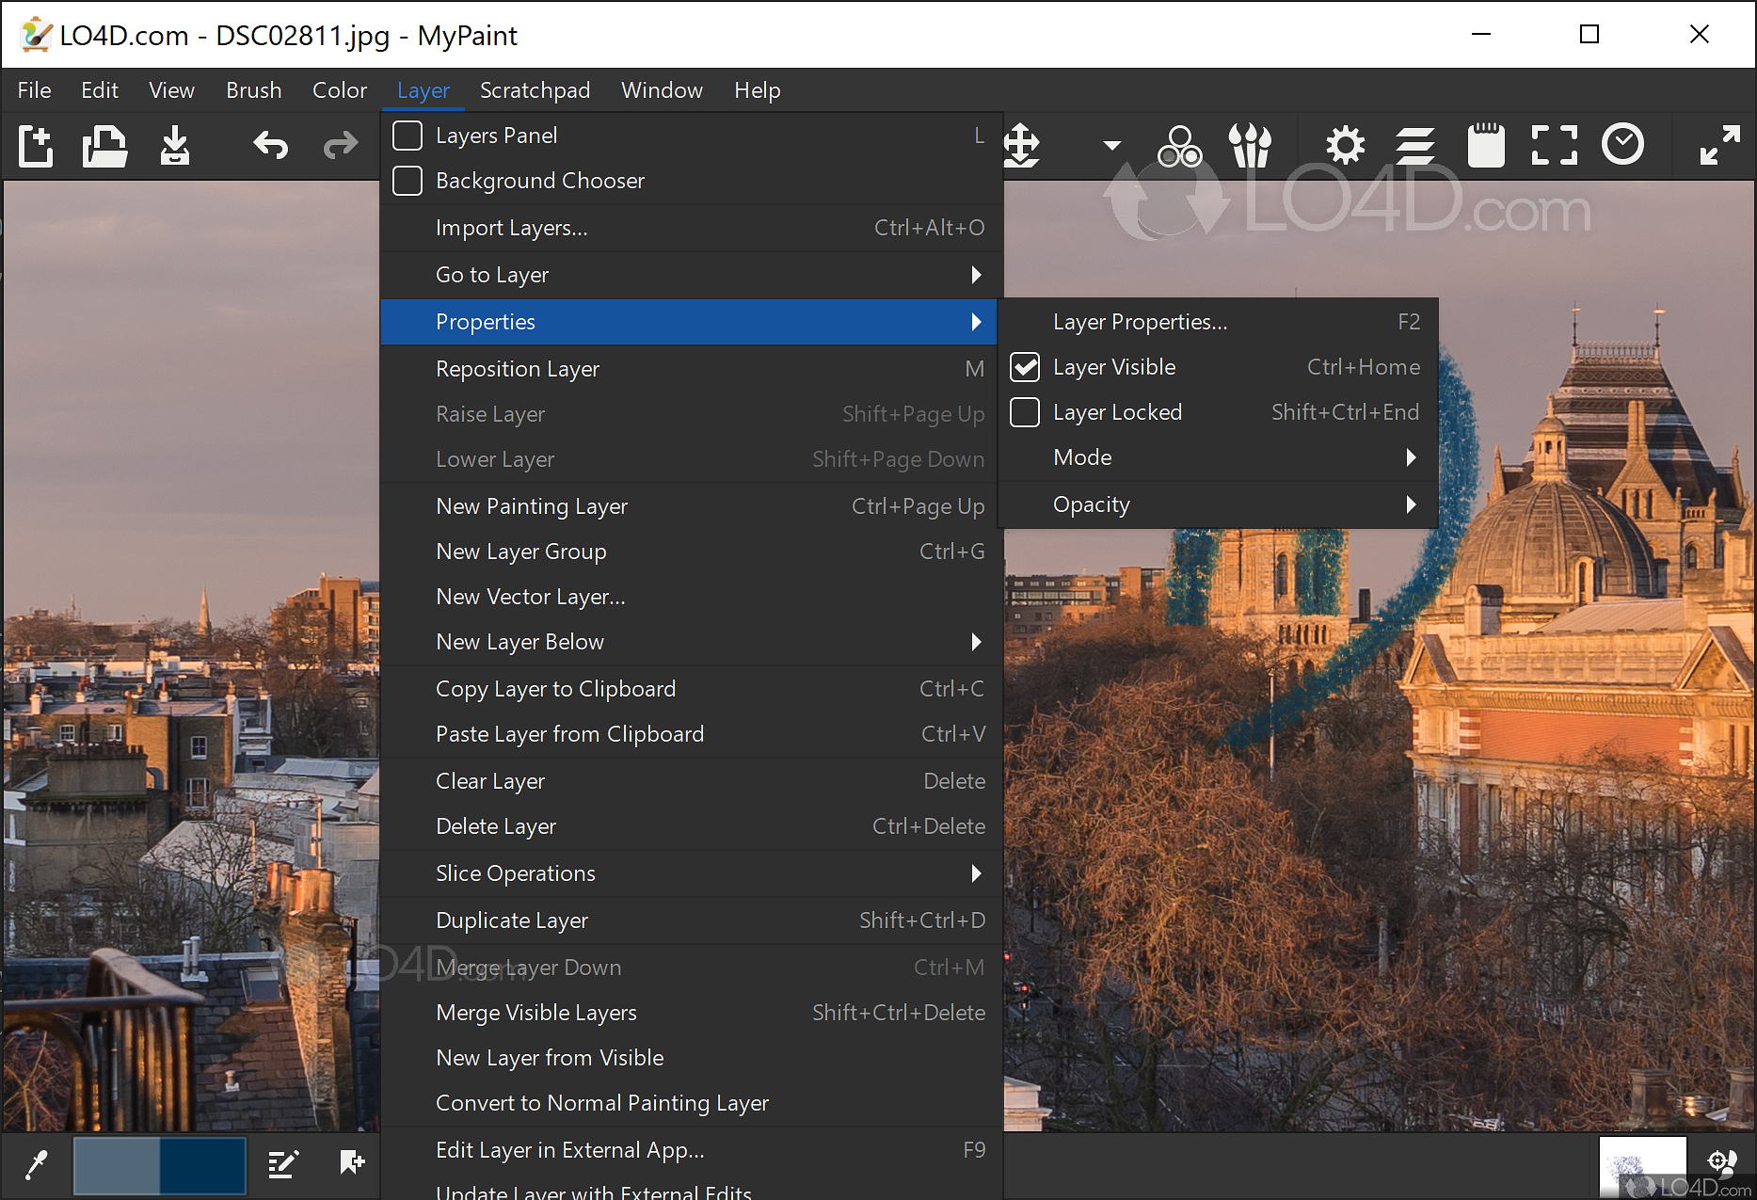Click the brushes group icon
The width and height of the screenshot is (1757, 1200).
[1250, 146]
